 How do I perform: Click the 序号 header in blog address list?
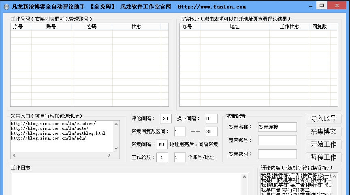click(x=190, y=27)
